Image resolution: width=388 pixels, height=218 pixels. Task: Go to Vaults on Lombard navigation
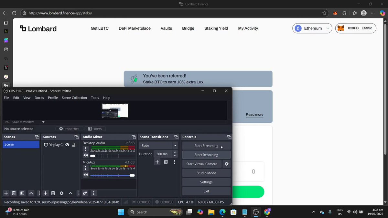click(x=166, y=28)
